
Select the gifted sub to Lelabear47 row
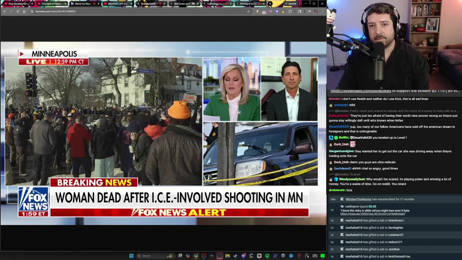395,235
